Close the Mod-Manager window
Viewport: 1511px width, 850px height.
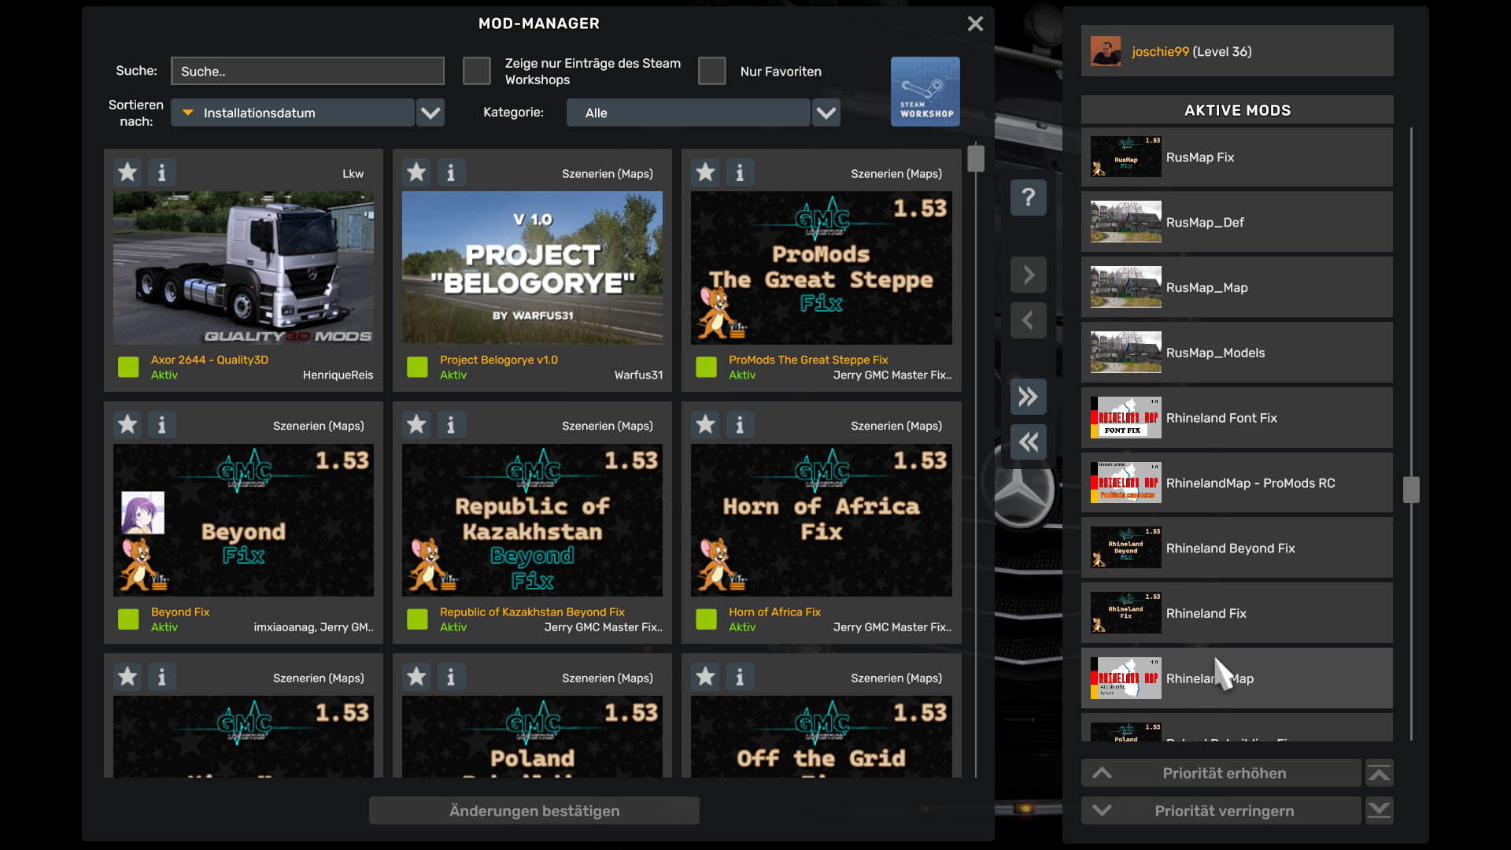(x=975, y=24)
